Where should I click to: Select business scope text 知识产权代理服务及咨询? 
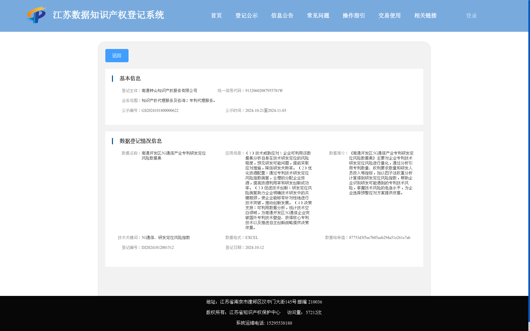163,101
